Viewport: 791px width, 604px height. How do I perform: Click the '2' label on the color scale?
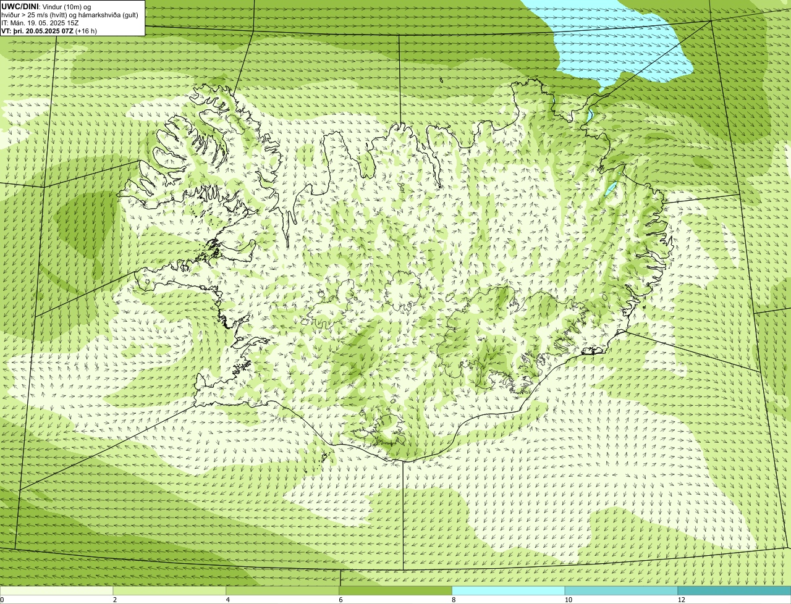[x=115, y=600]
